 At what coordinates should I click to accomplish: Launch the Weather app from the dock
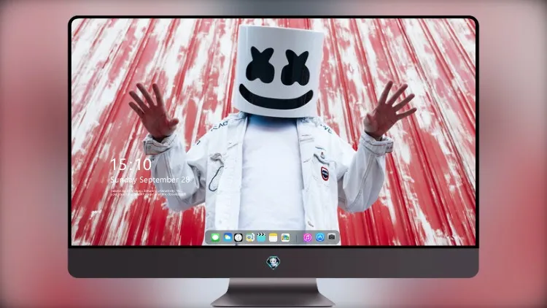(227, 237)
